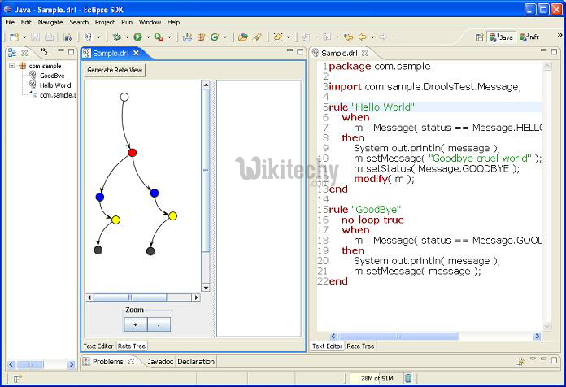The image size is (566, 387).
Task: Open the Run configurations dropdown arrow
Action: 148,37
